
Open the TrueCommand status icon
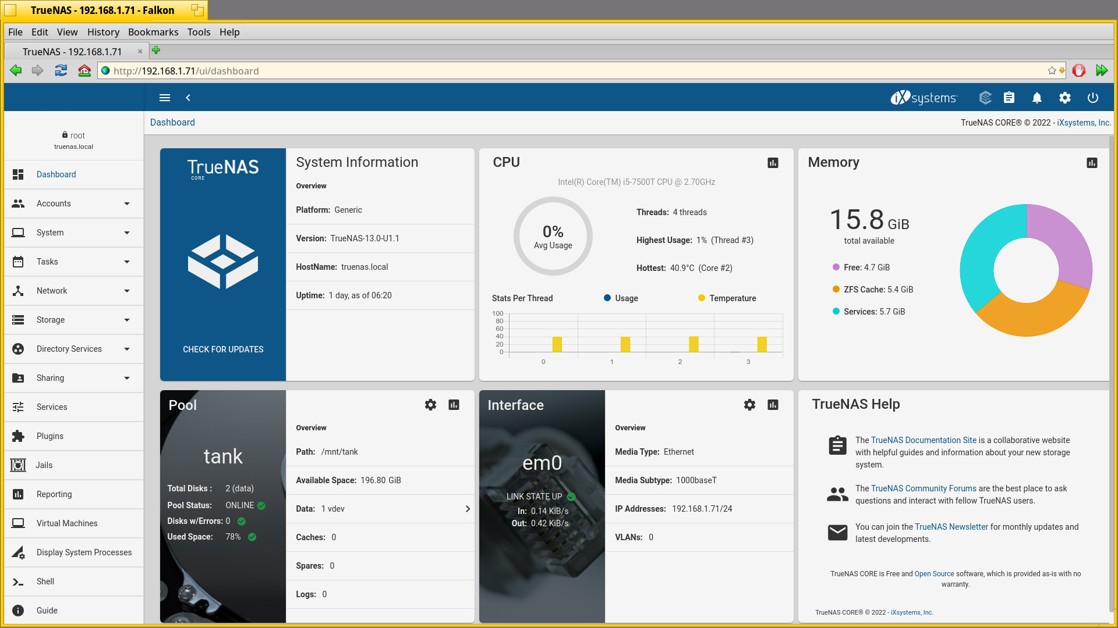click(985, 98)
